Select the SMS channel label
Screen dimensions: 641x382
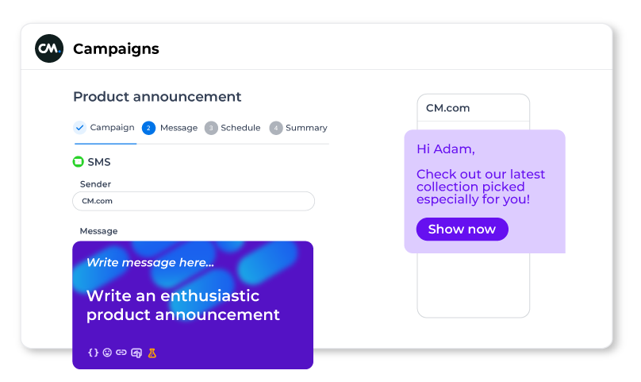click(x=99, y=162)
